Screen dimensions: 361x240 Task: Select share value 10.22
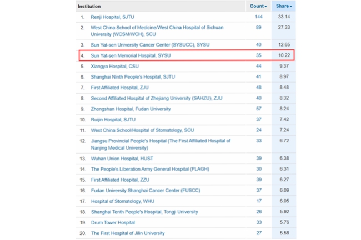click(284, 55)
